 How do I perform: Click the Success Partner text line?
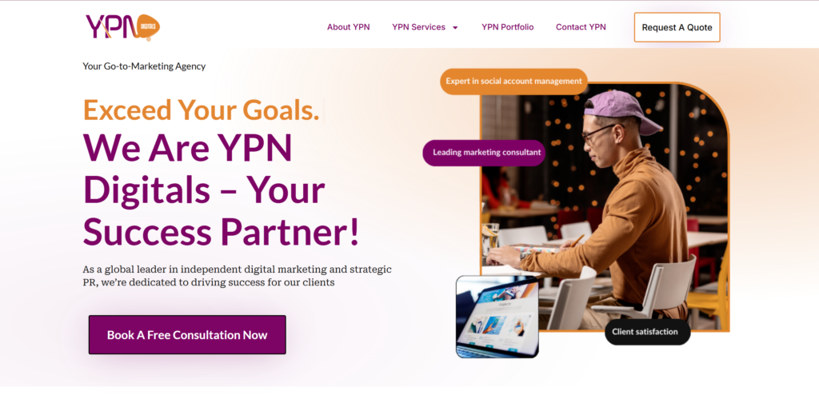[222, 231]
